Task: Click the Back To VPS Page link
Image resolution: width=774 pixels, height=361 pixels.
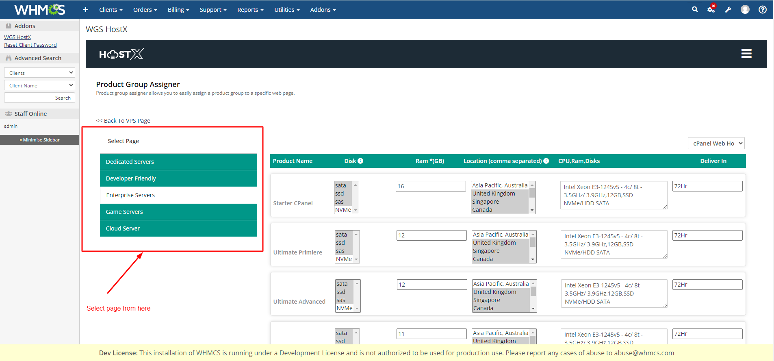Action: (123, 121)
